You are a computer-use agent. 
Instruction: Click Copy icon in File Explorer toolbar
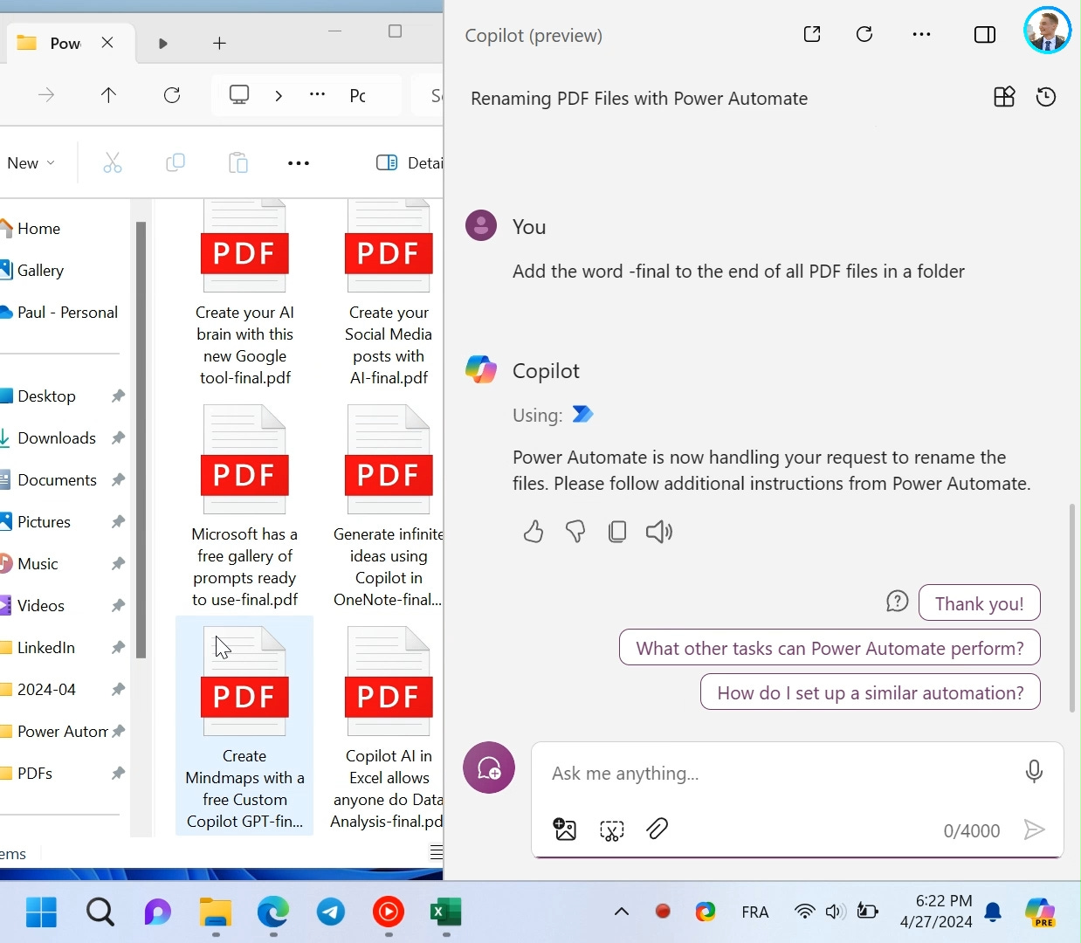coord(176,162)
